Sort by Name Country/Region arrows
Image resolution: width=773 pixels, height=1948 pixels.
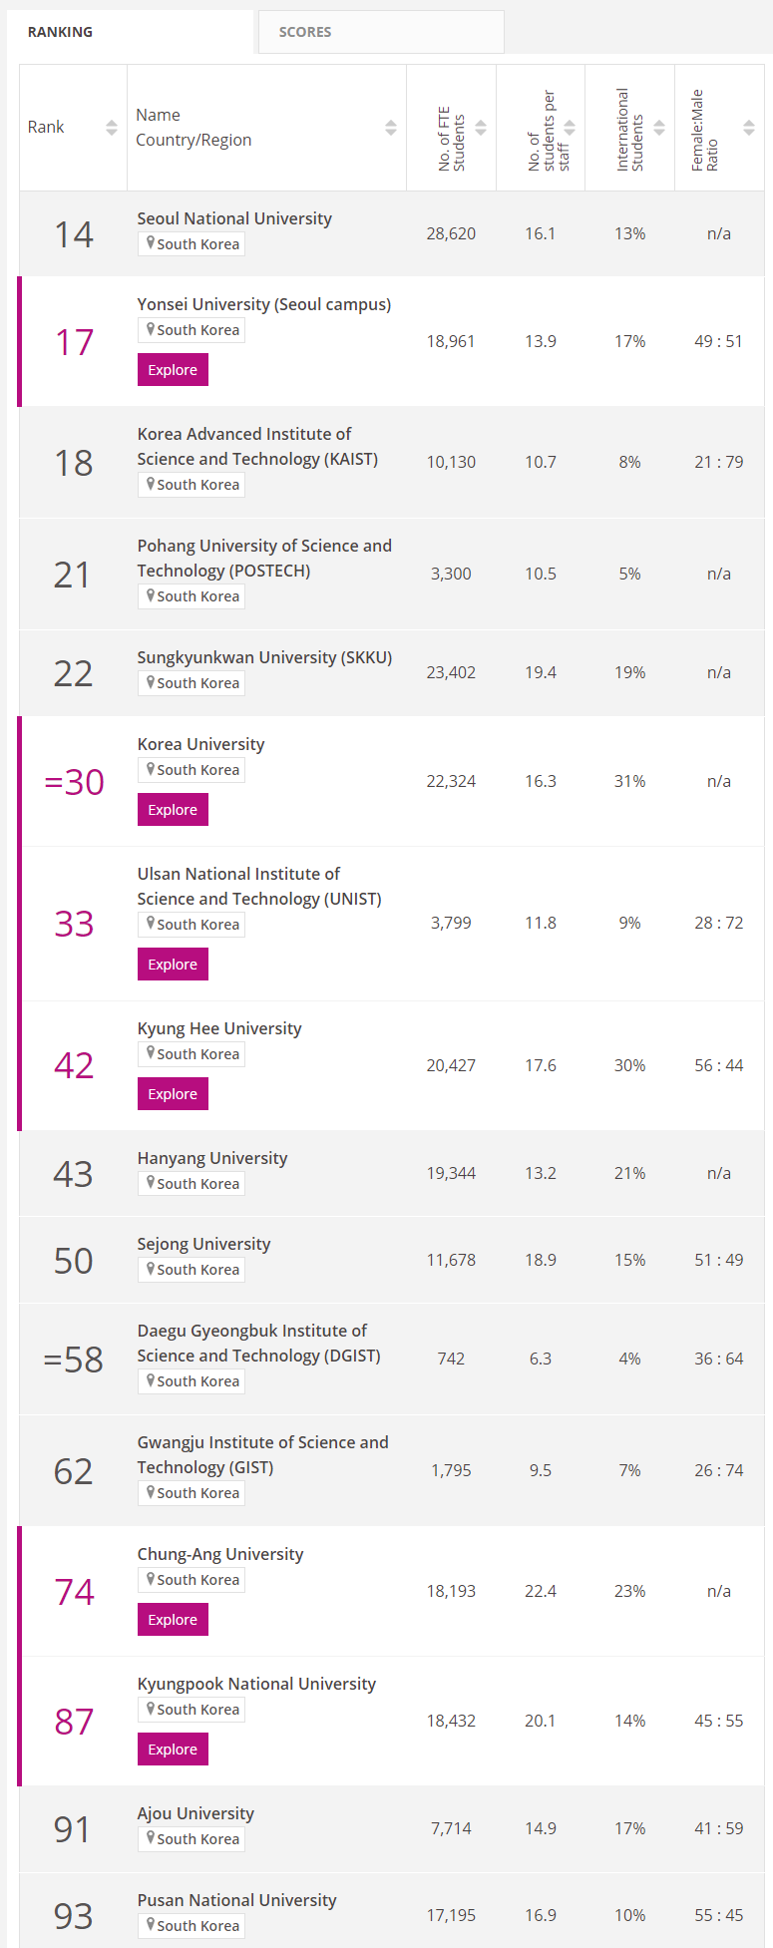click(391, 128)
